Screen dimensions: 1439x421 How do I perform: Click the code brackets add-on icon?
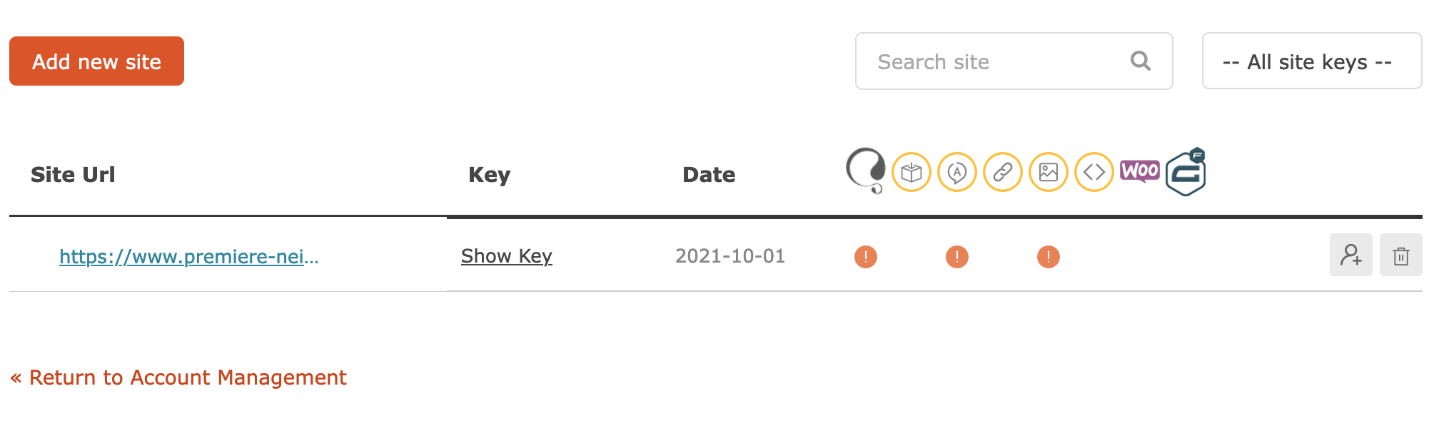[x=1094, y=172]
